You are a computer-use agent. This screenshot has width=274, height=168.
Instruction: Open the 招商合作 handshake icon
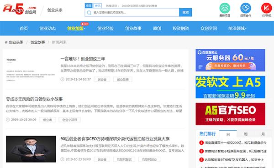246,8
